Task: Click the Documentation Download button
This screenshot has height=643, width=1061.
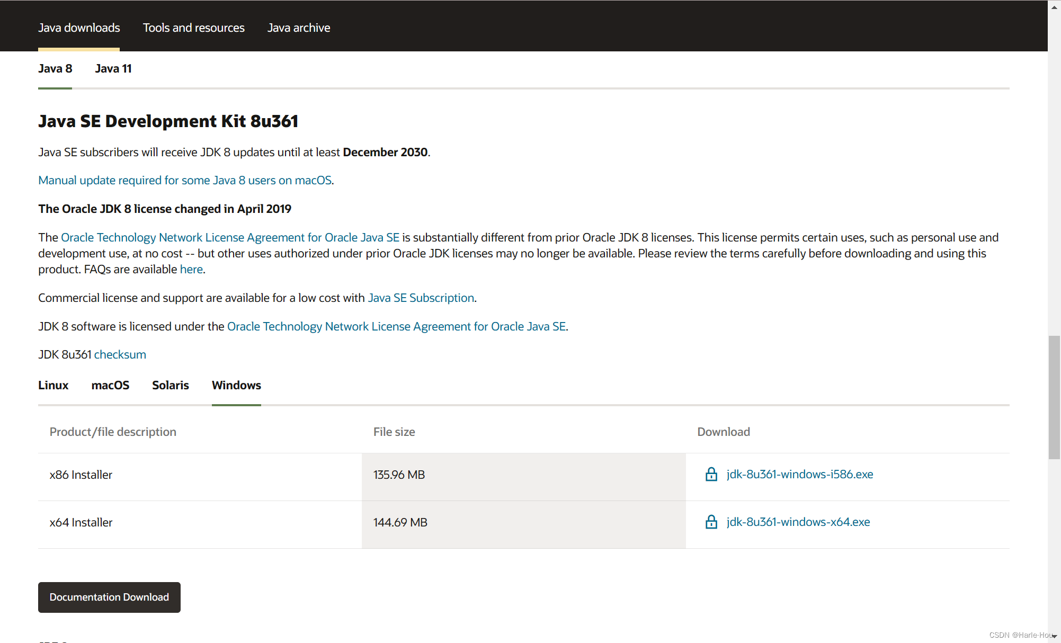Action: 109,597
